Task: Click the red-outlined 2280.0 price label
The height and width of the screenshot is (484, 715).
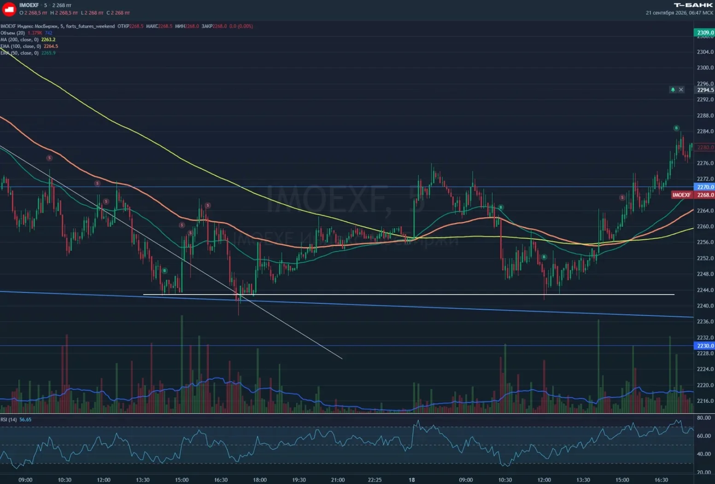Action: 705,148
